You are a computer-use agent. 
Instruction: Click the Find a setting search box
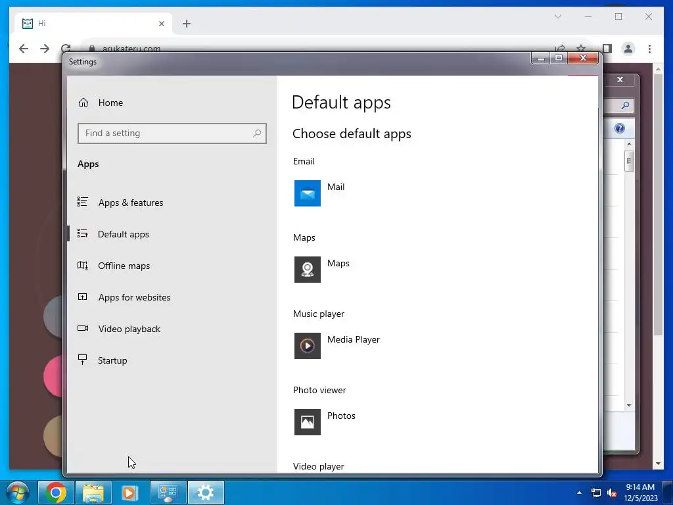pyautogui.click(x=172, y=133)
